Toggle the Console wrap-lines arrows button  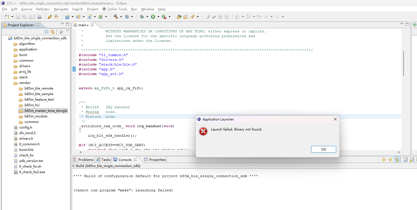tap(397, 160)
